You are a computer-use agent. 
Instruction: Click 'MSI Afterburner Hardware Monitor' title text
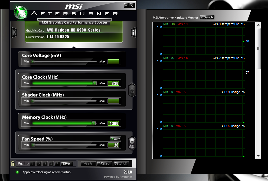(x=175, y=18)
